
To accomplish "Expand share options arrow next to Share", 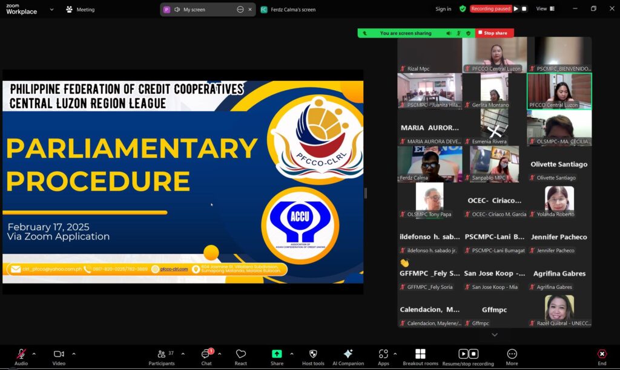I will (292, 354).
